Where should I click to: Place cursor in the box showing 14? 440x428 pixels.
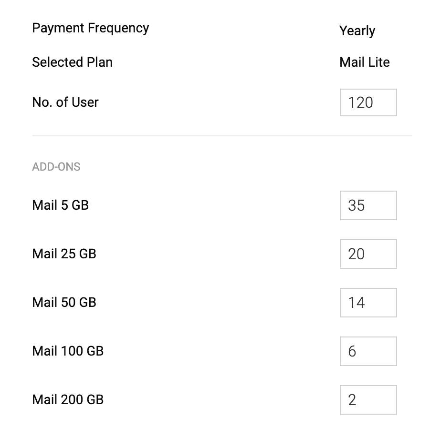[368, 303]
